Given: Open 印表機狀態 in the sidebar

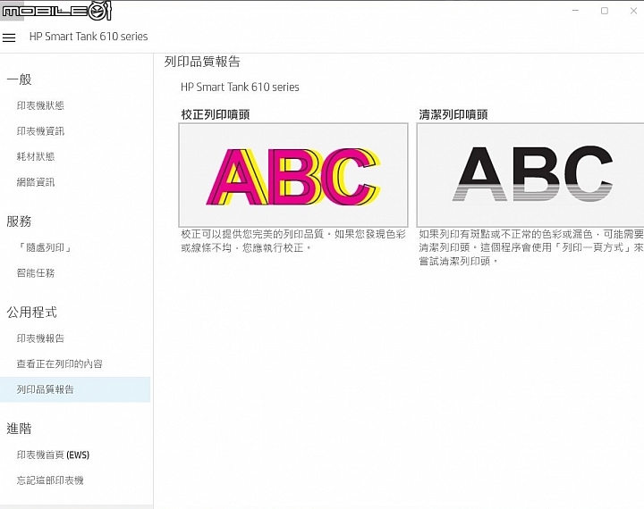Looking at the screenshot, I should 40,105.
